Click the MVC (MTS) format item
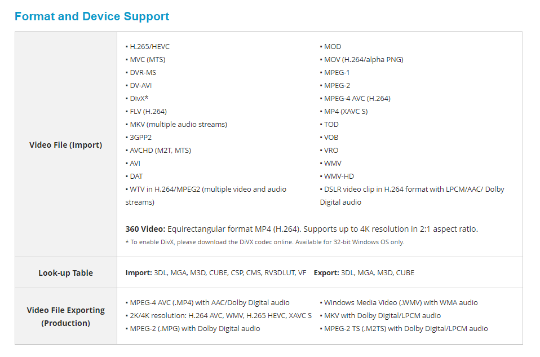This screenshot has height=357, width=540. point(147,60)
